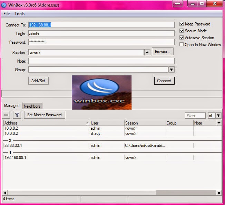Sort by the User column header

(107, 123)
